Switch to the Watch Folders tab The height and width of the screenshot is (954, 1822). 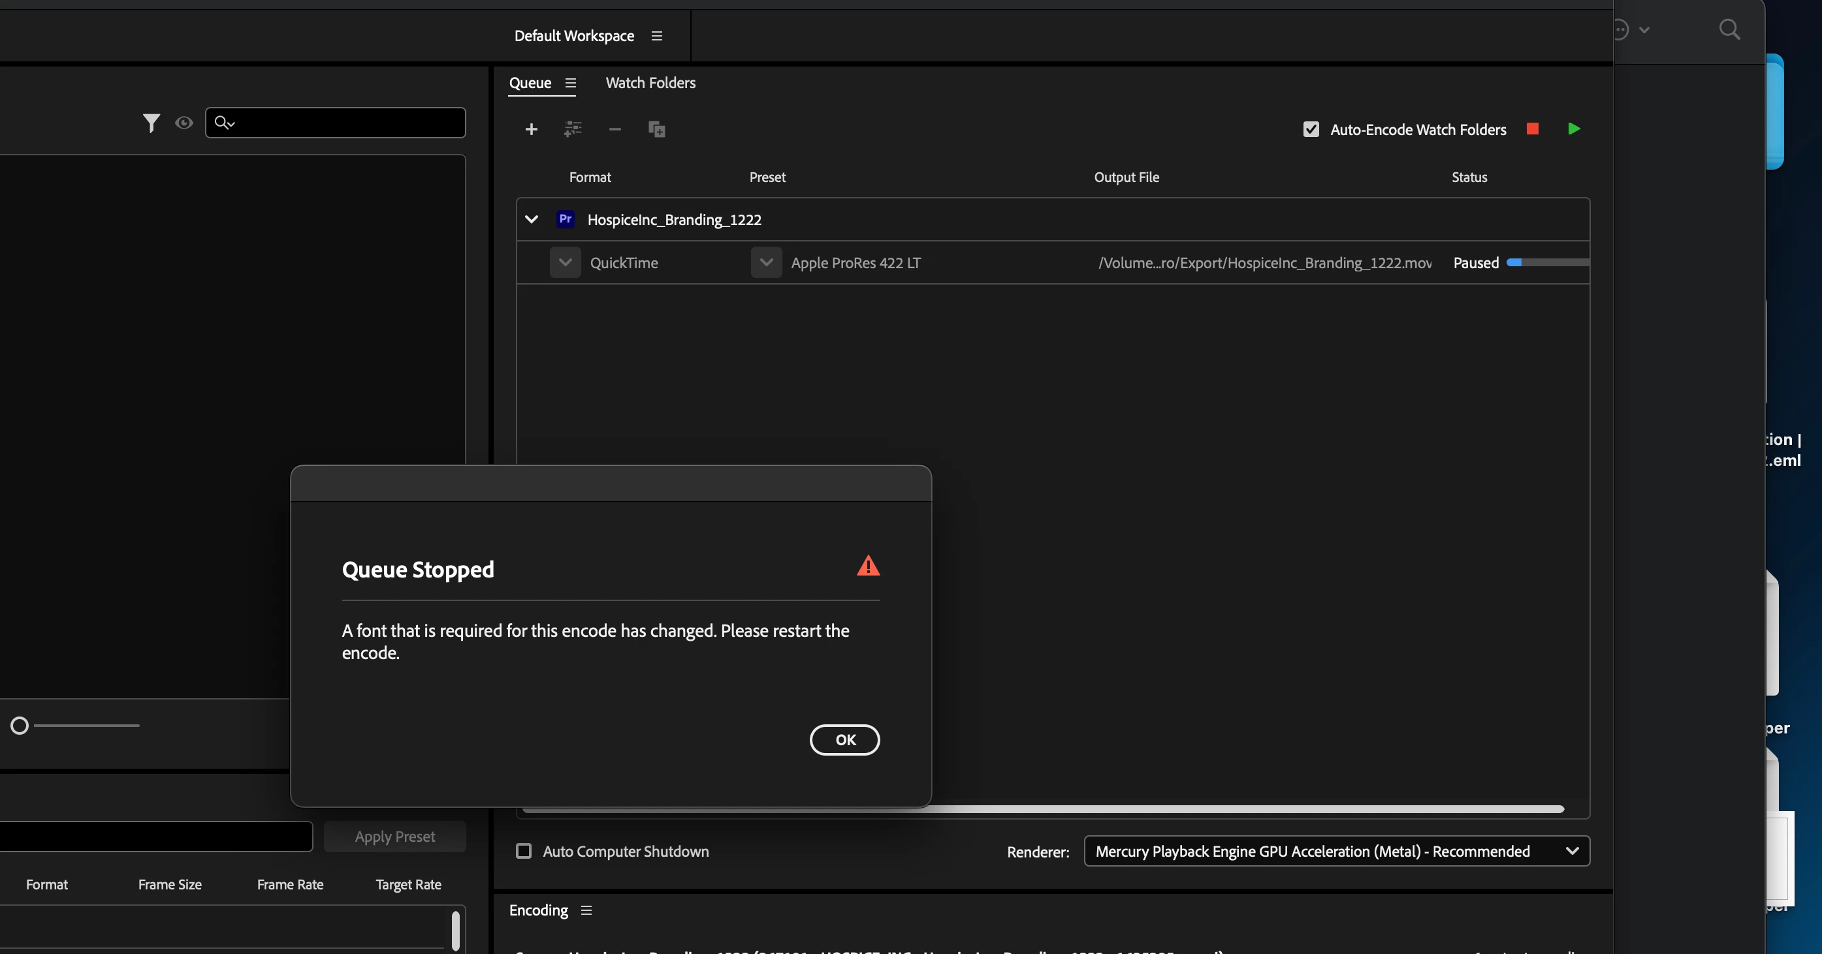(x=650, y=84)
